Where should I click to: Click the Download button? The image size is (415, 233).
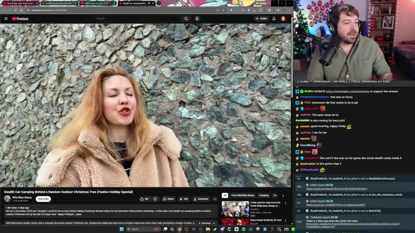(201, 199)
